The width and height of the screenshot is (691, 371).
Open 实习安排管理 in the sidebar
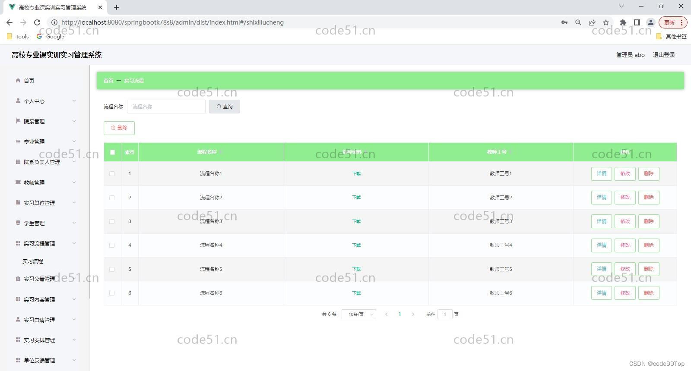pos(39,340)
